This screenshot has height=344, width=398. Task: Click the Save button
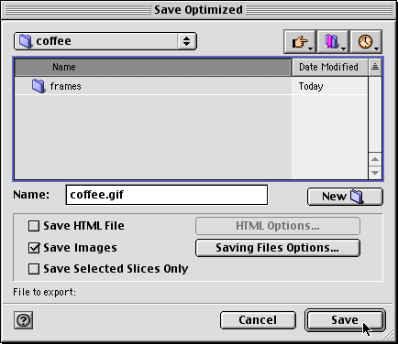(x=345, y=320)
